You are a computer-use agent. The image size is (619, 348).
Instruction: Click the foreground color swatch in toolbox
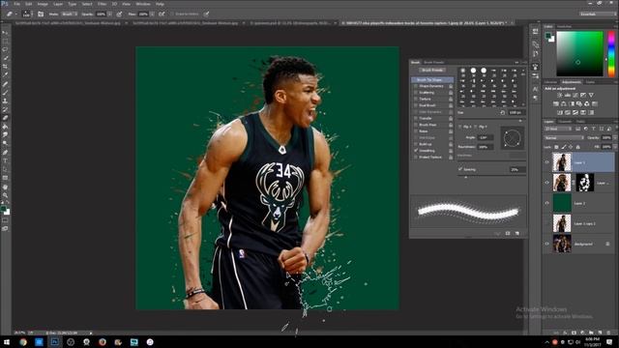click(4, 209)
